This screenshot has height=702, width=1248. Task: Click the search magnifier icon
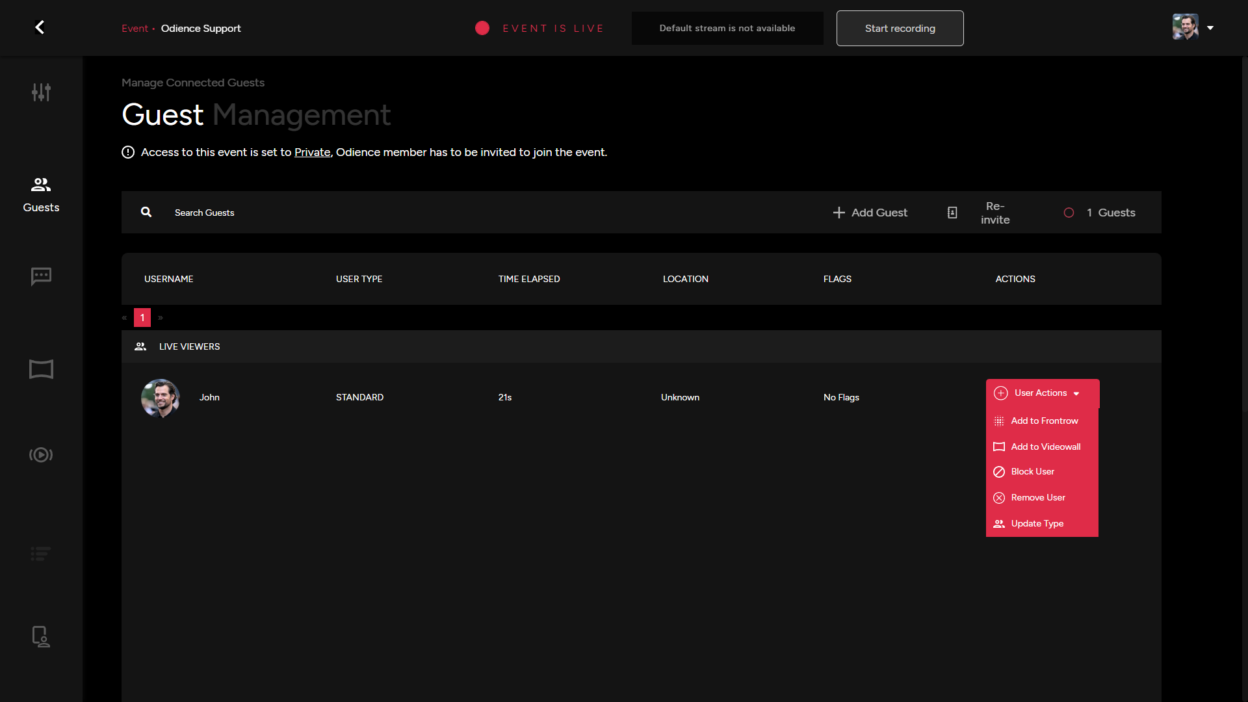click(146, 212)
